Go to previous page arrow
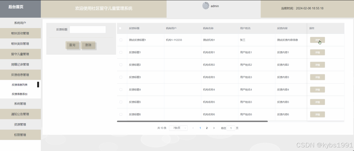Screen dimensions: 354x151 [193, 128]
